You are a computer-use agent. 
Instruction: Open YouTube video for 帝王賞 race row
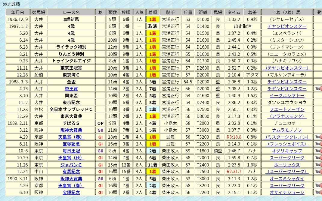point(318,88)
